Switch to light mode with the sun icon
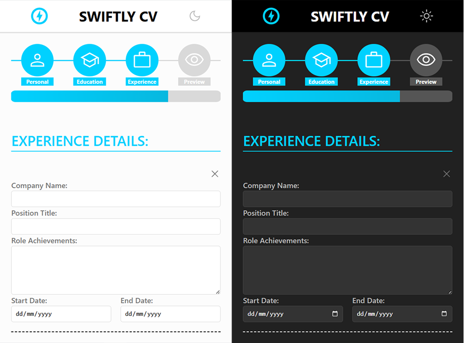The width and height of the screenshot is (464, 343). 426,16
